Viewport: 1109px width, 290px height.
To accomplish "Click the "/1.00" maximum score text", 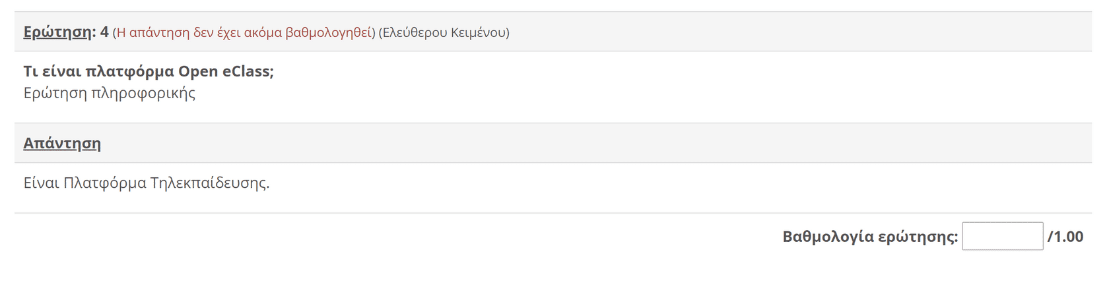I will (x=1065, y=237).
